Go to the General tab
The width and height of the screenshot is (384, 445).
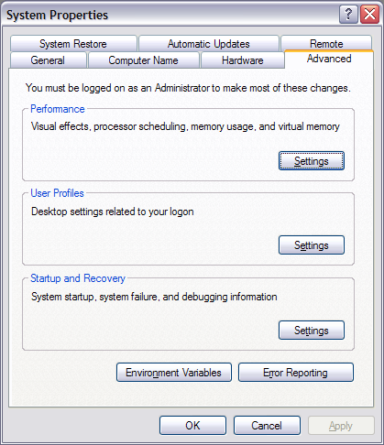[x=48, y=60]
